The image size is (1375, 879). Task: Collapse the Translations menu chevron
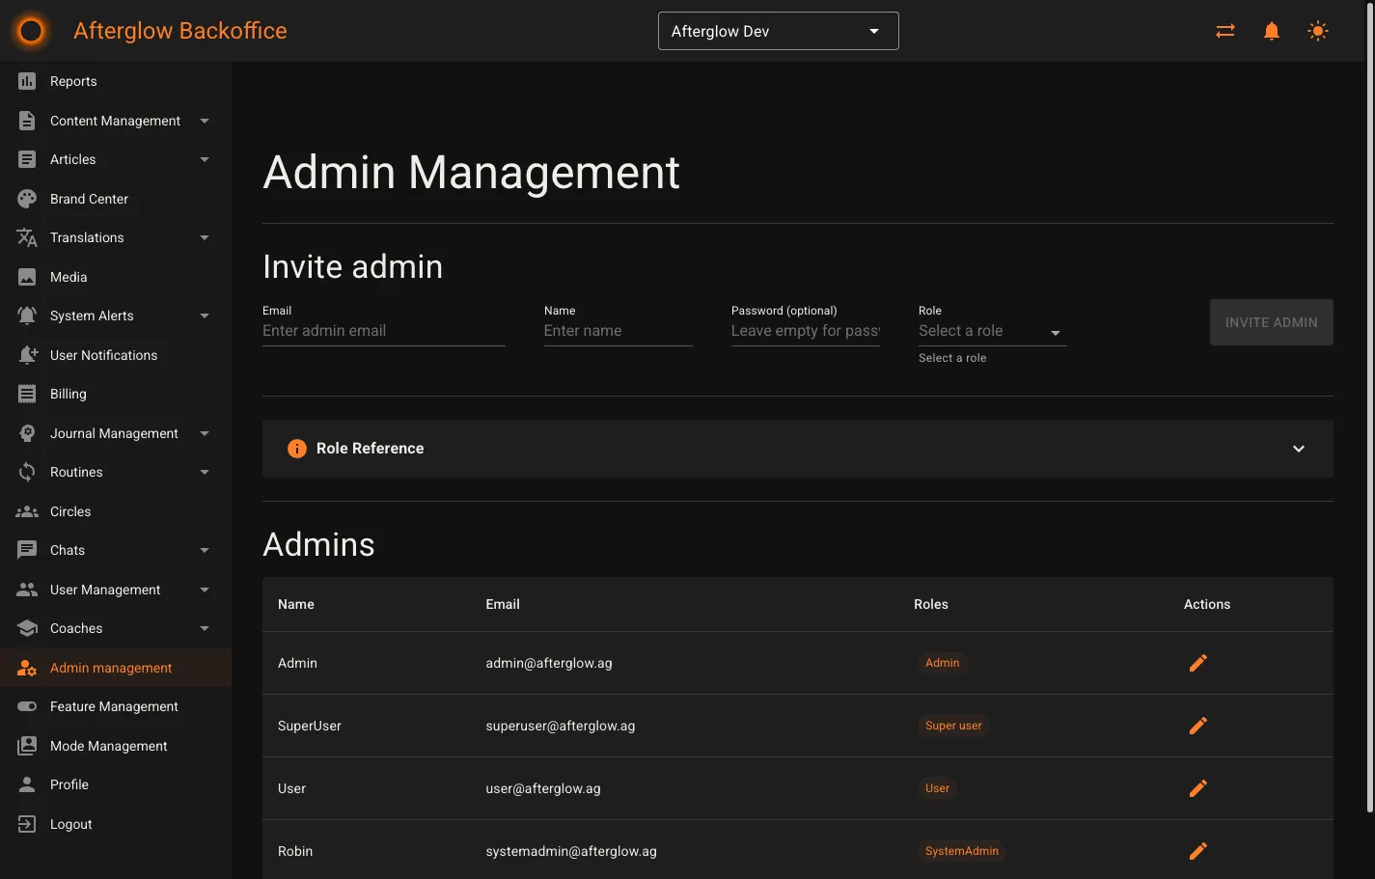(204, 237)
